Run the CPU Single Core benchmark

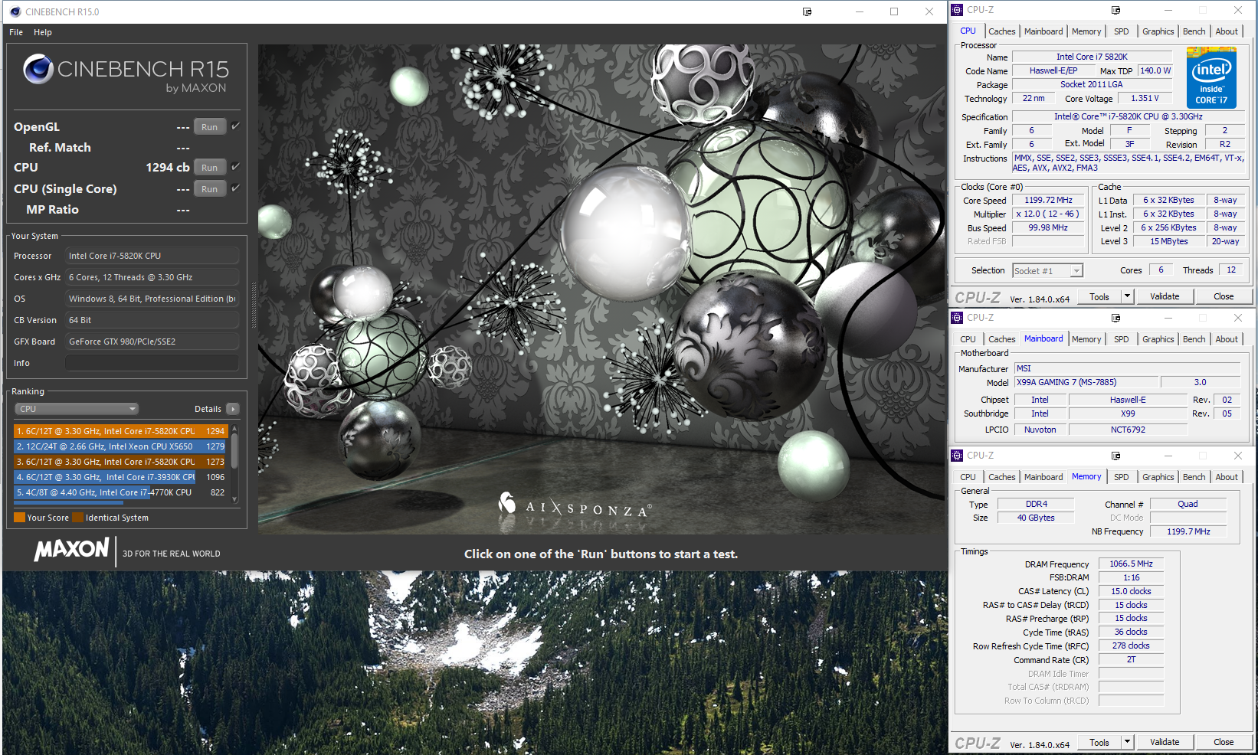pyautogui.click(x=210, y=189)
